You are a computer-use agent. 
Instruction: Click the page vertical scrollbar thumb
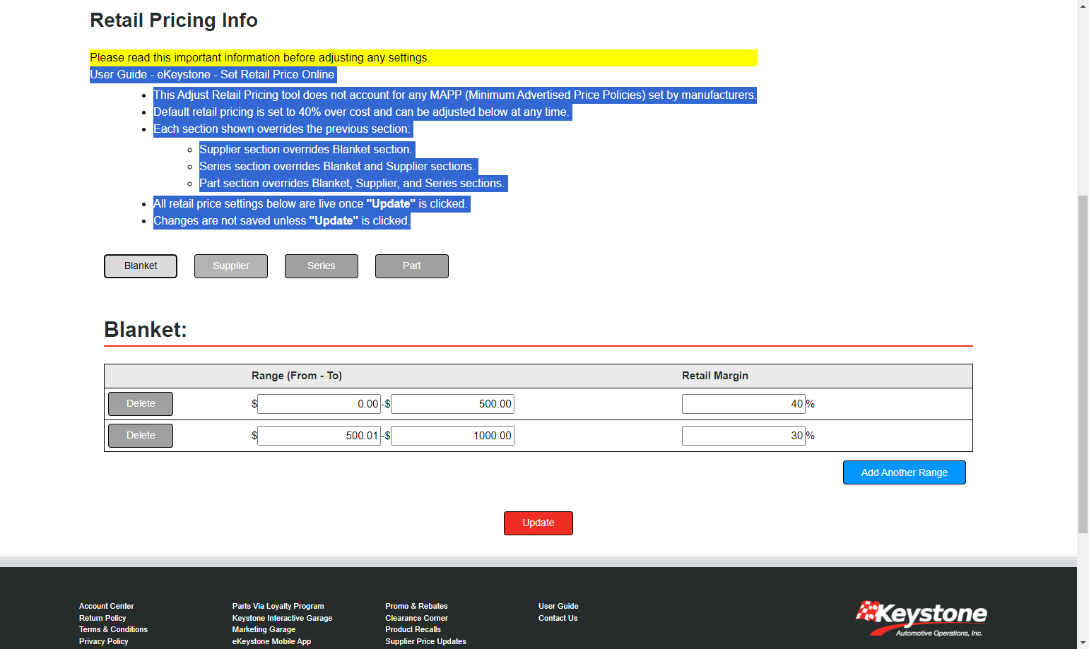point(1083,364)
